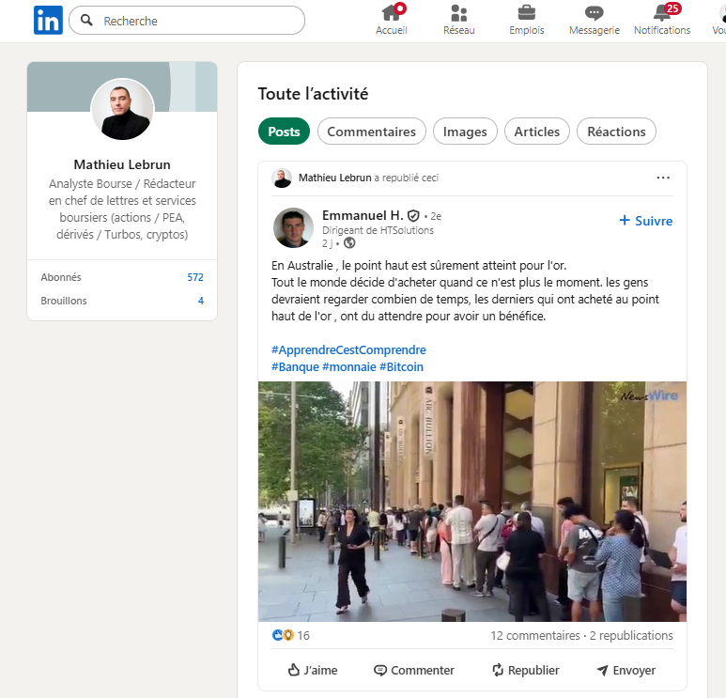Image resolution: width=726 pixels, height=698 pixels.
Task: Open the Messagerie chat icon
Action: [594, 12]
